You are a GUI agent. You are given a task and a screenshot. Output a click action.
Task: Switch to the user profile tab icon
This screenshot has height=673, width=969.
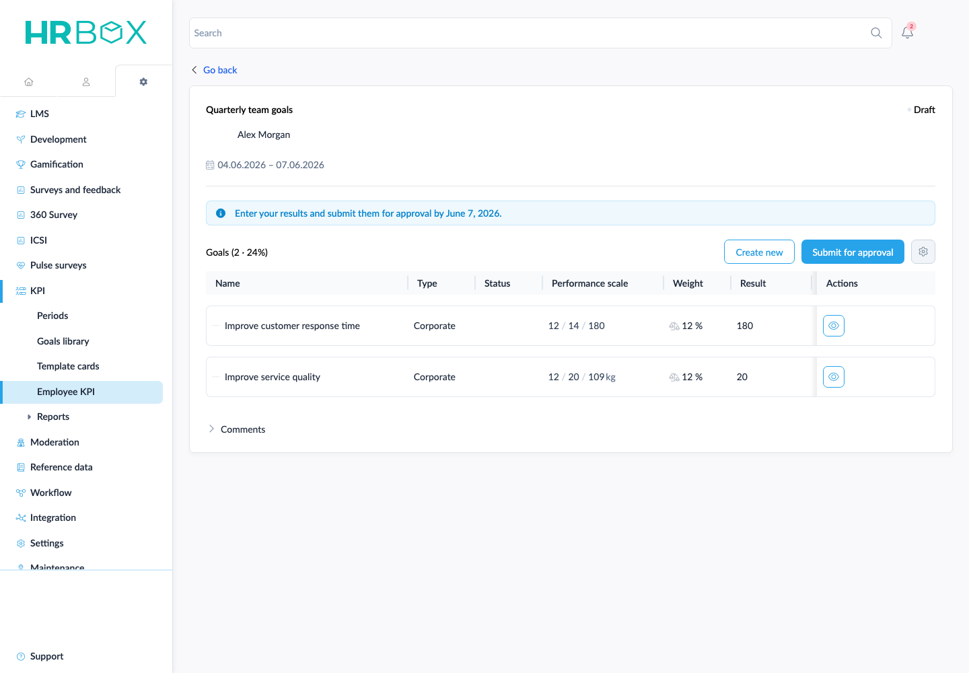click(86, 82)
